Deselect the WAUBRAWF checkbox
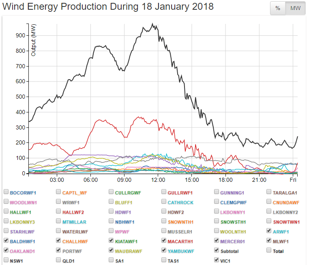 click(112, 250)
